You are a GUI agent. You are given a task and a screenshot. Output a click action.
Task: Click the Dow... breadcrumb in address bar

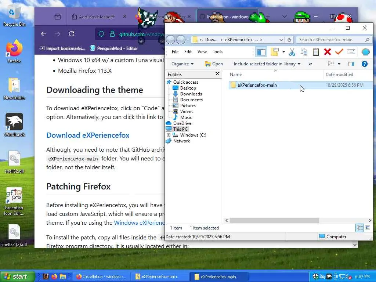[211, 40]
